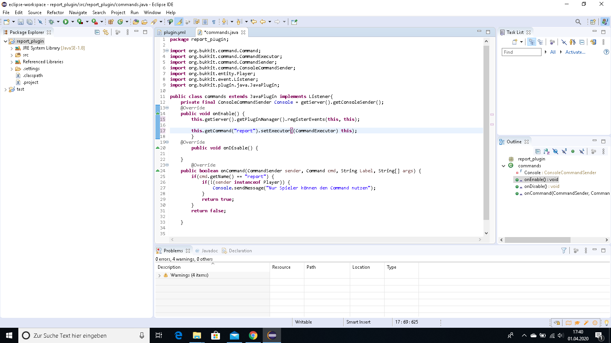Viewport: 611px width, 343px height.
Task: Collapse all in Package Explorer
Action: pos(97,32)
